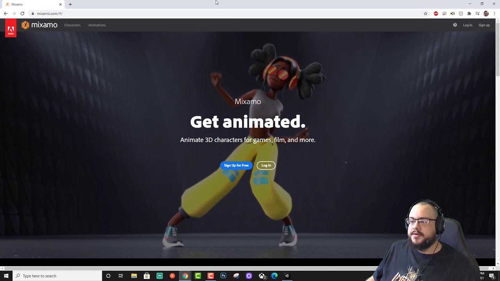Close the Mixamo browser tab
The height and width of the screenshot is (281, 500).
[60, 4]
